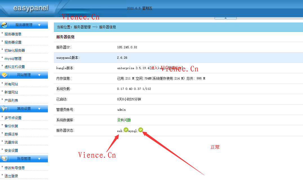Select 新增网站 in the sidebar

(x=10, y=92)
